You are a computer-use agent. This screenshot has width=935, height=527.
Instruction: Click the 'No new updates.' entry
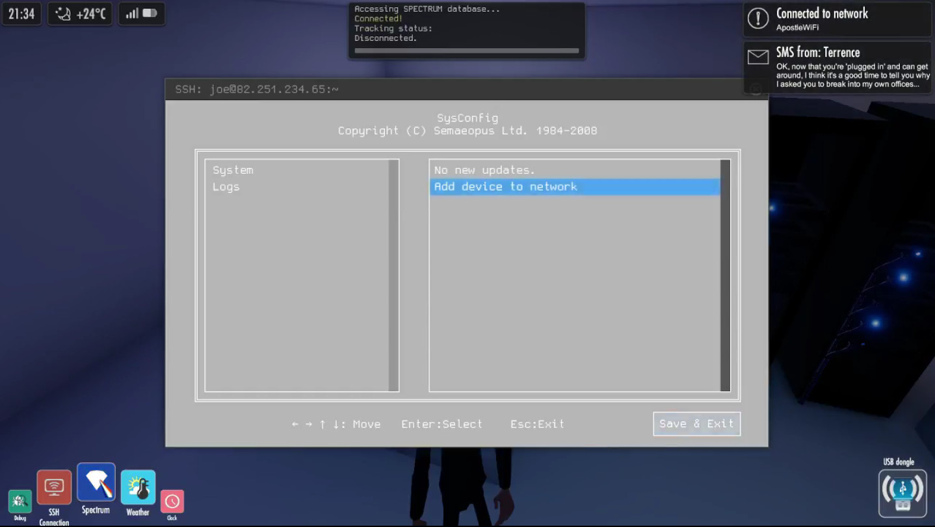484,170
